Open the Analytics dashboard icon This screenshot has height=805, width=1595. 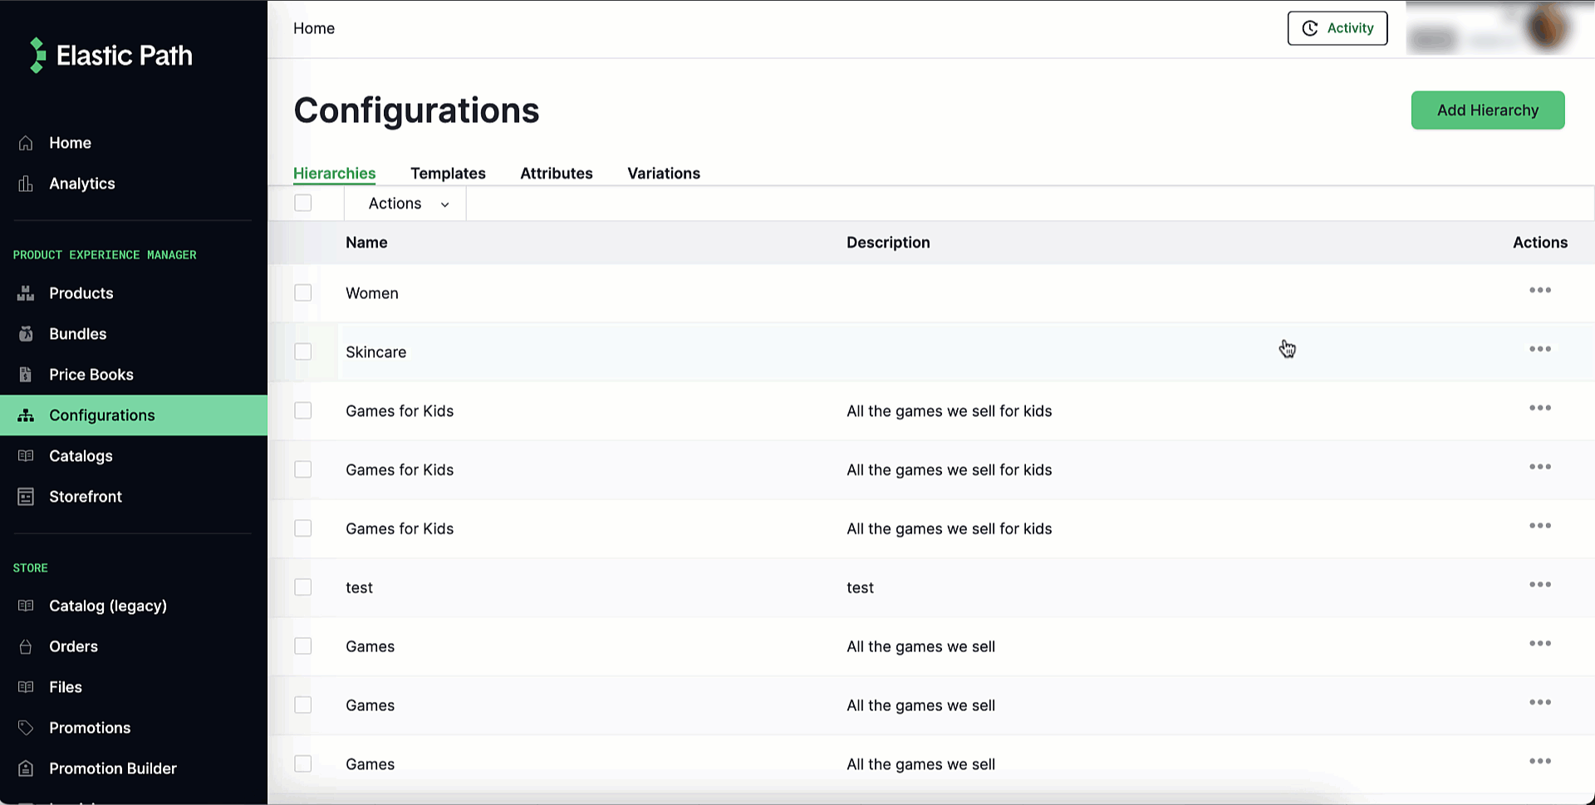(25, 183)
